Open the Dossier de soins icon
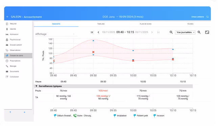The width and height of the screenshot is (218, 126). click(x=7, y=56)
